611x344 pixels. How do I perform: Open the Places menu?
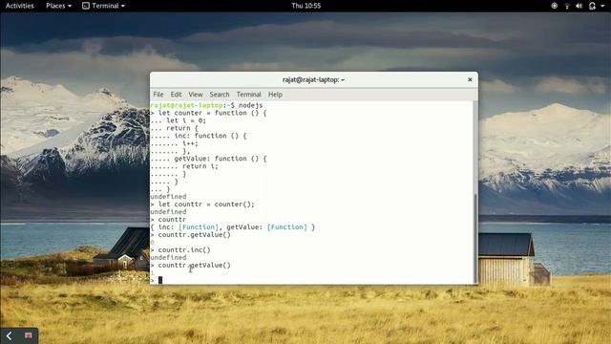point(58,6)
